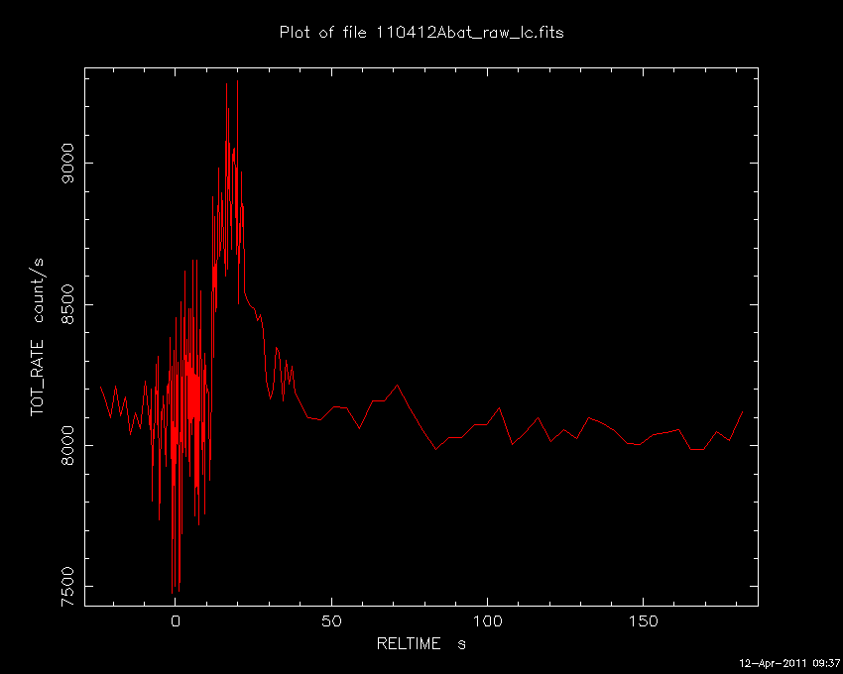Click the y-axis tick label 7500
Image resolution: width=843 pixels, height=674 pixels.
pyautogui.click(x=67, y=587)
